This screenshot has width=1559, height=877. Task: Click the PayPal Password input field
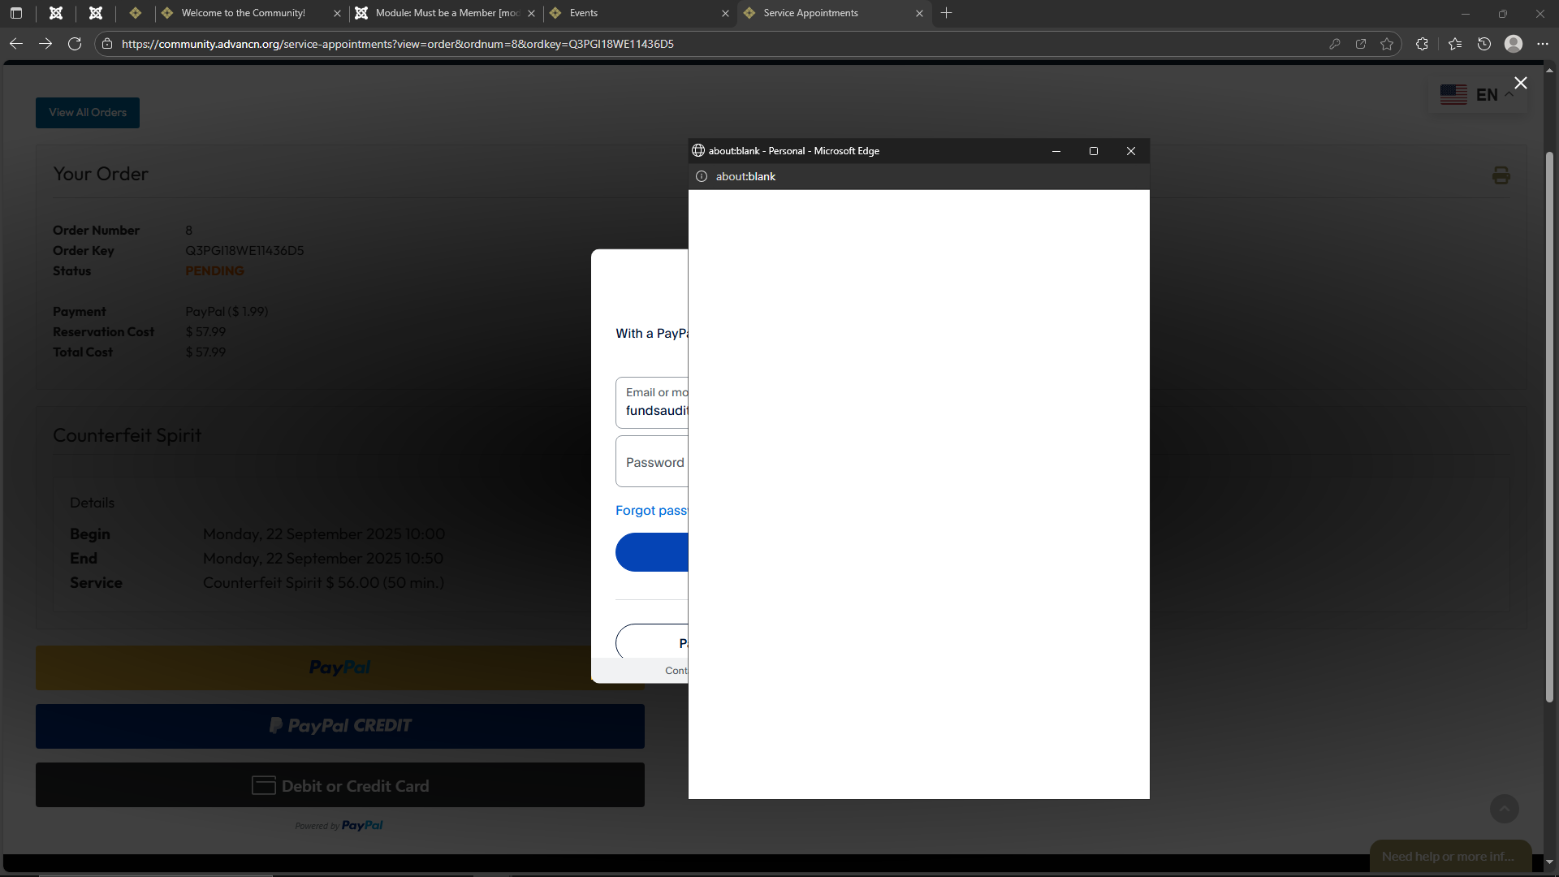(654, 462)
